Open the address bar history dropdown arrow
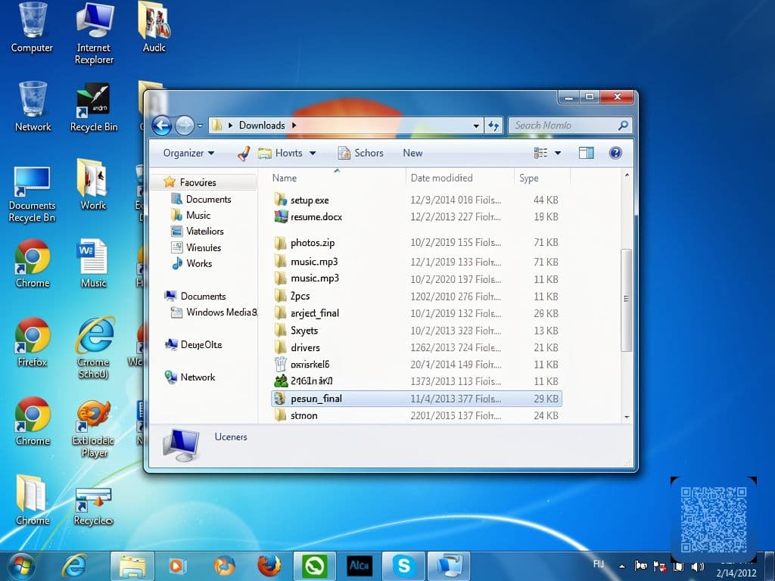 [476, 126]
